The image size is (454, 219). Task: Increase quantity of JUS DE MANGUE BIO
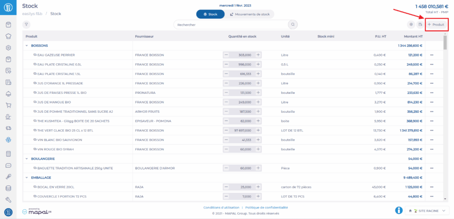pyautogui.click(x=258, y=102)
